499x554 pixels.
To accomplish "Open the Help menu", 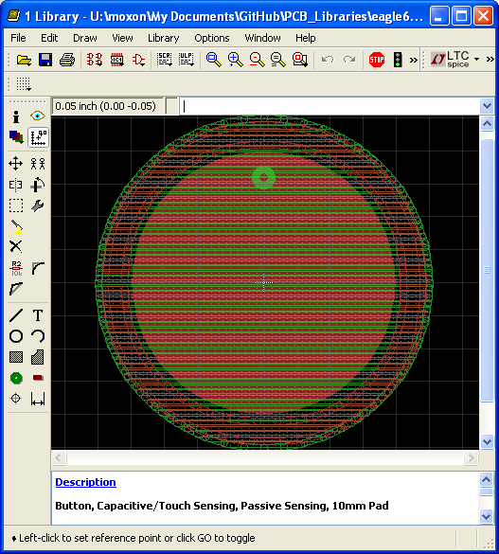I will 306,38.
